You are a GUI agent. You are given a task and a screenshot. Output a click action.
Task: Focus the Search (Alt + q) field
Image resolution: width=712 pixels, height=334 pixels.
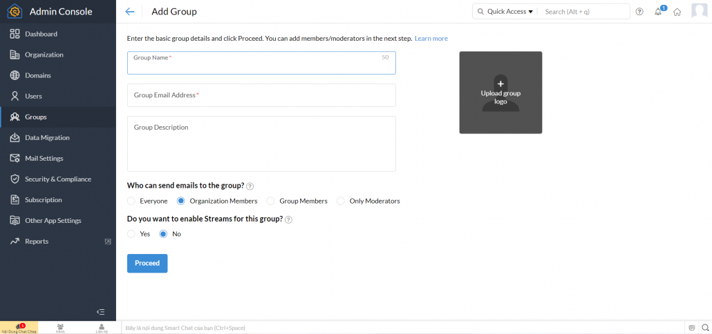[584, 12]
